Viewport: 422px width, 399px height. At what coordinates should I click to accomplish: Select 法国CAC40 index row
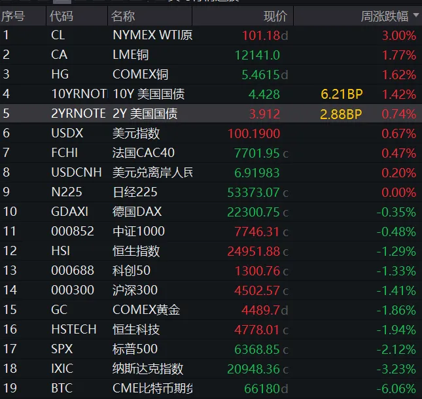click(x=143, y=153)
